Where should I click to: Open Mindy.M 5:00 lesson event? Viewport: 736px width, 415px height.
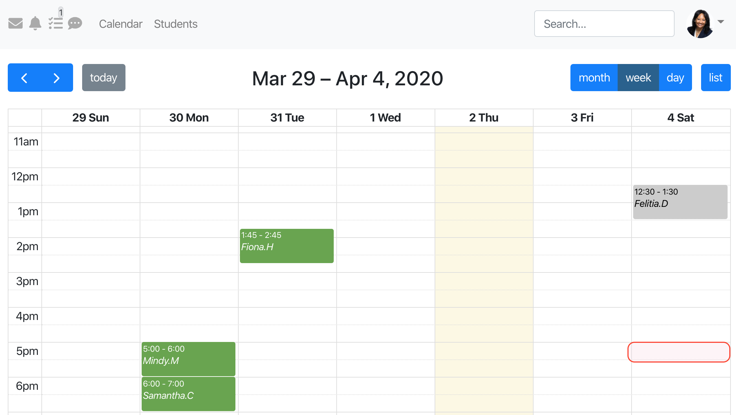tap(188, 359)
